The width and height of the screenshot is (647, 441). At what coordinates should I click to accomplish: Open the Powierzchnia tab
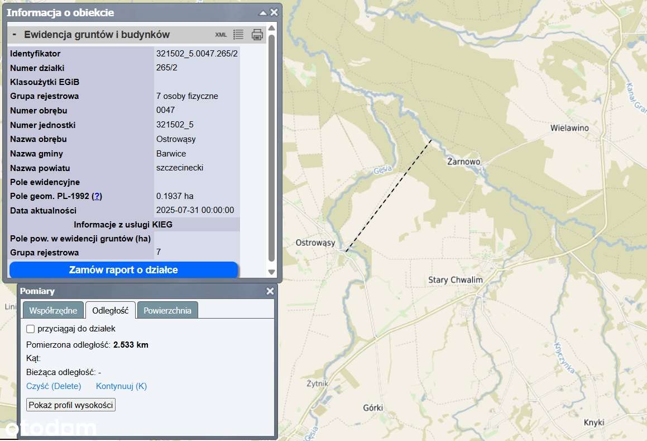pyautogui.click(x=167, y=310)
